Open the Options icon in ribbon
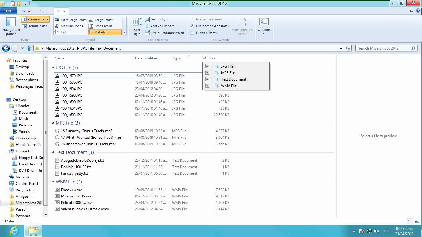The height and width of the screenshot is (237, 422). [264, 23]
